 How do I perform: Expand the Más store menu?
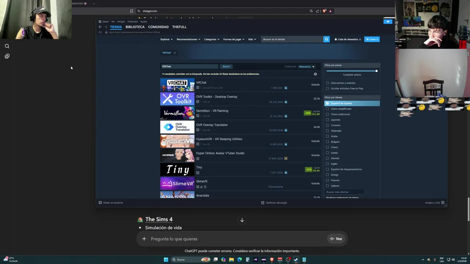[252, 39]
